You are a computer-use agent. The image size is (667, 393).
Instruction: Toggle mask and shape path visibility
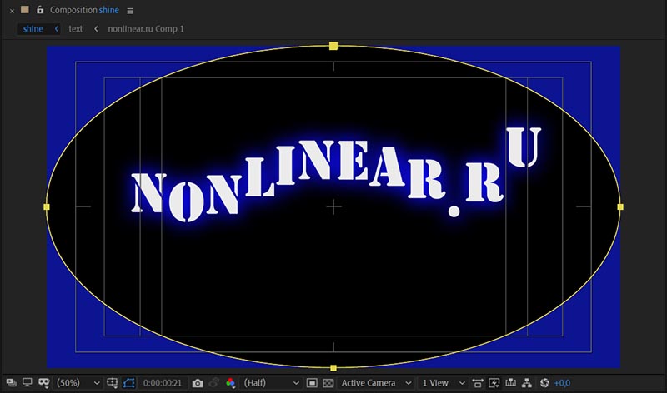click(129, 383)
